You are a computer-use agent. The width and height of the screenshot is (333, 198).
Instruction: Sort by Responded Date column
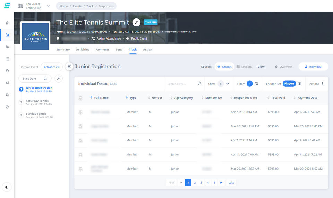[244, 98]
